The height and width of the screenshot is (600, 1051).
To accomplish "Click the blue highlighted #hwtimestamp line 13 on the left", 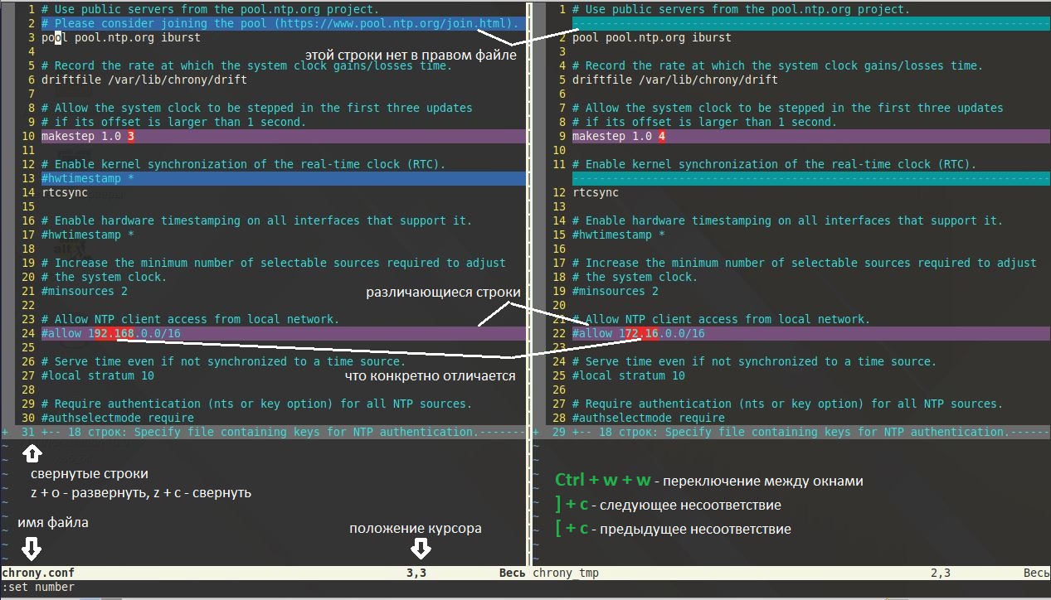I will click(x=87, y=178).
